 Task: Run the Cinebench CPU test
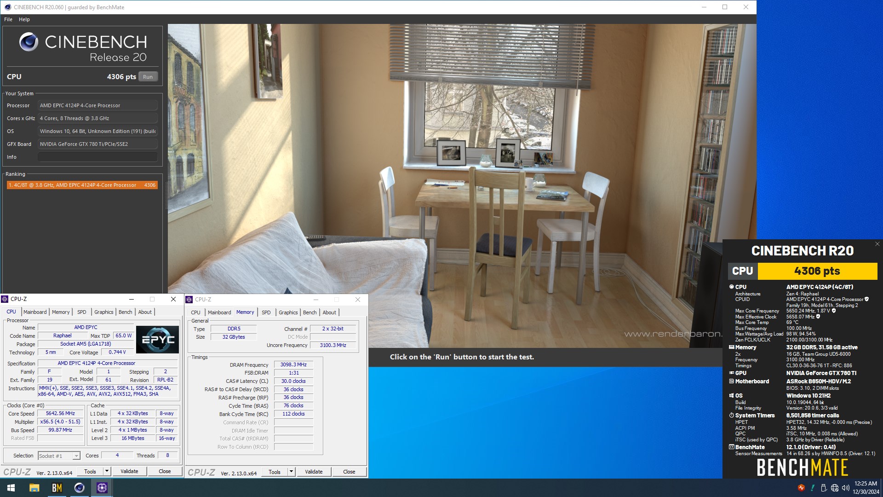[148, 77]
